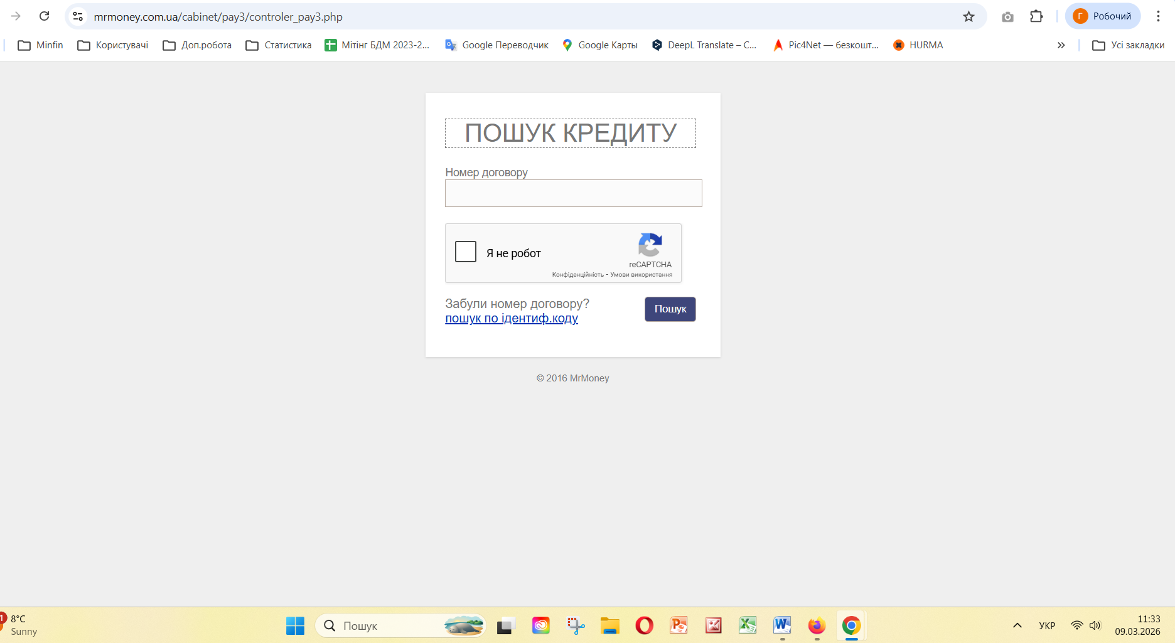
Task: Click the Номер договору input field
Action: click(574, 193)
